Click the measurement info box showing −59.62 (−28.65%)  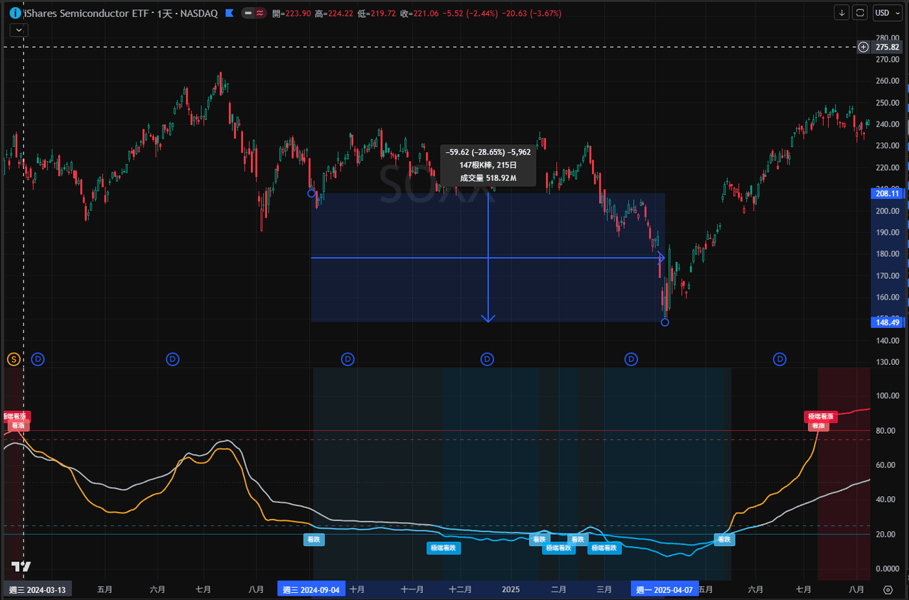[x=488, y=165]
